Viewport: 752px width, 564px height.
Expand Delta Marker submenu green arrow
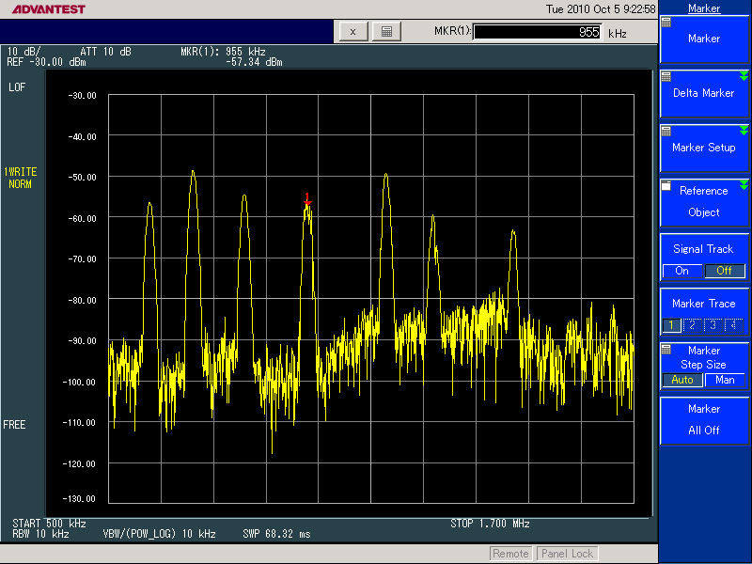(744, 75)
